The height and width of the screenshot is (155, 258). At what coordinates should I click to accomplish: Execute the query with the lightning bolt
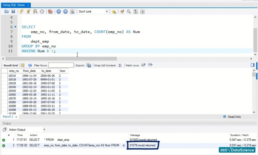point(22,12)
